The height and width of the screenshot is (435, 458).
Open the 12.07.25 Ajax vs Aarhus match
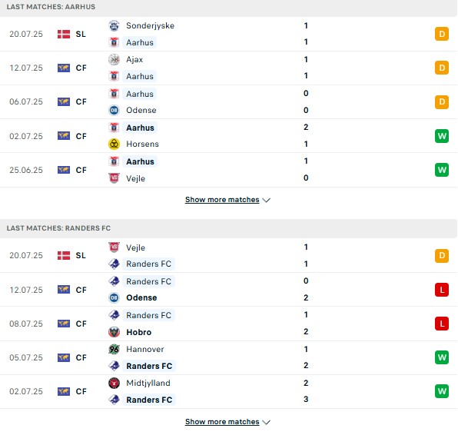click(x=228, y=68)
